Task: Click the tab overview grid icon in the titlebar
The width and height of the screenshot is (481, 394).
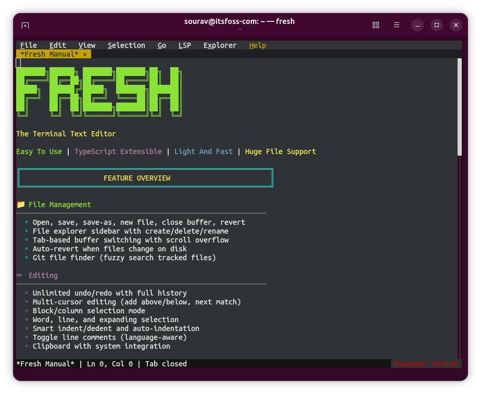Action: coord(376,25)
